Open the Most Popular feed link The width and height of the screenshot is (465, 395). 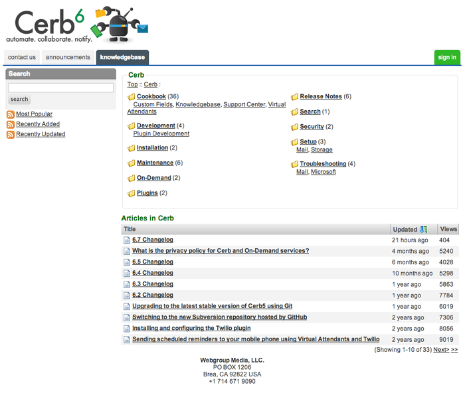click(34, 114)
